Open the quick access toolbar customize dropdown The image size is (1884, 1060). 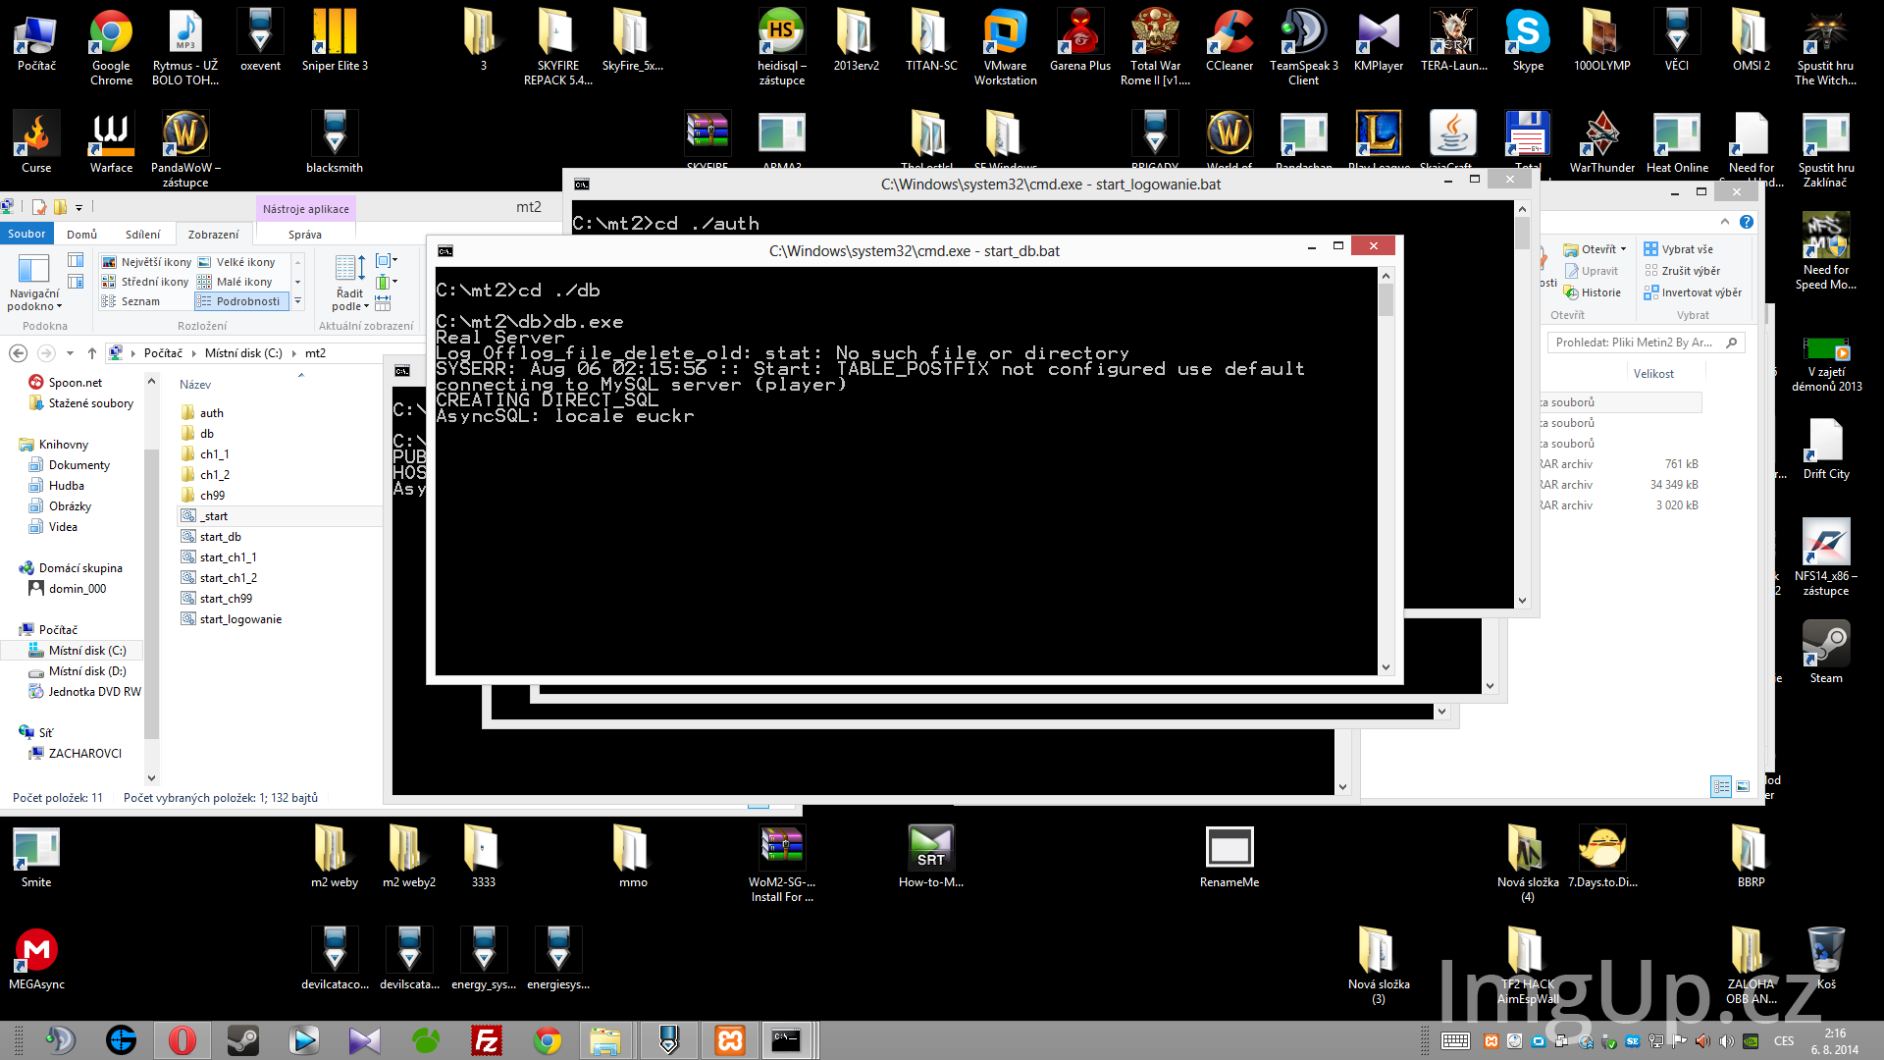pyautogui.click(x=79, y=207)
